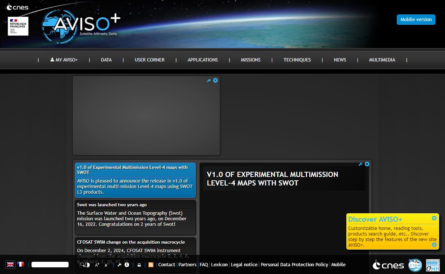Open the CNES logo link in the footer
445x274 pixels.
388,265
